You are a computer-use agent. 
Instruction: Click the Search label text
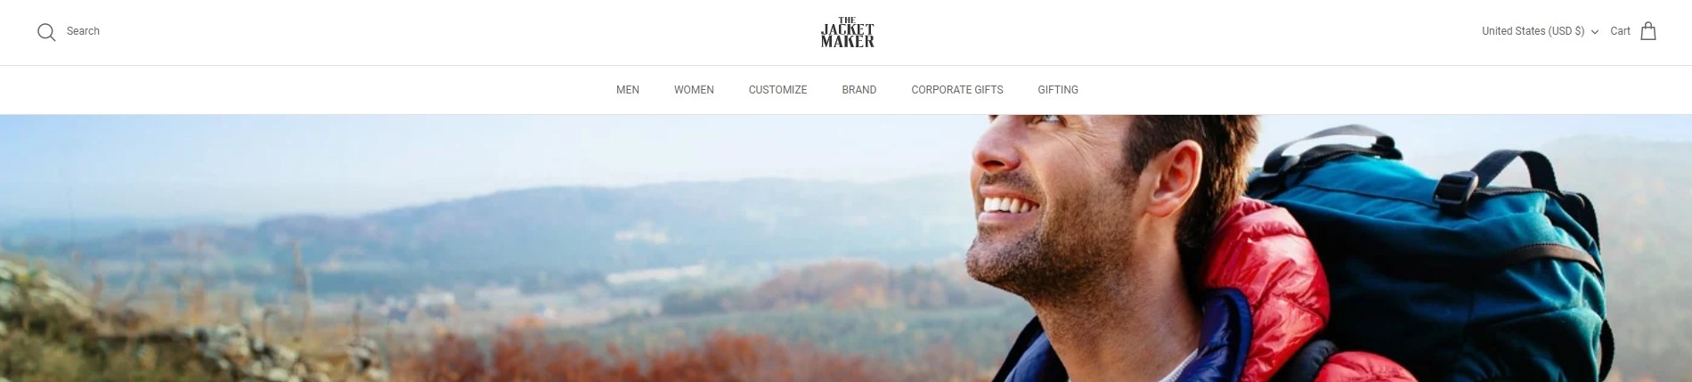tap(83, 31)
